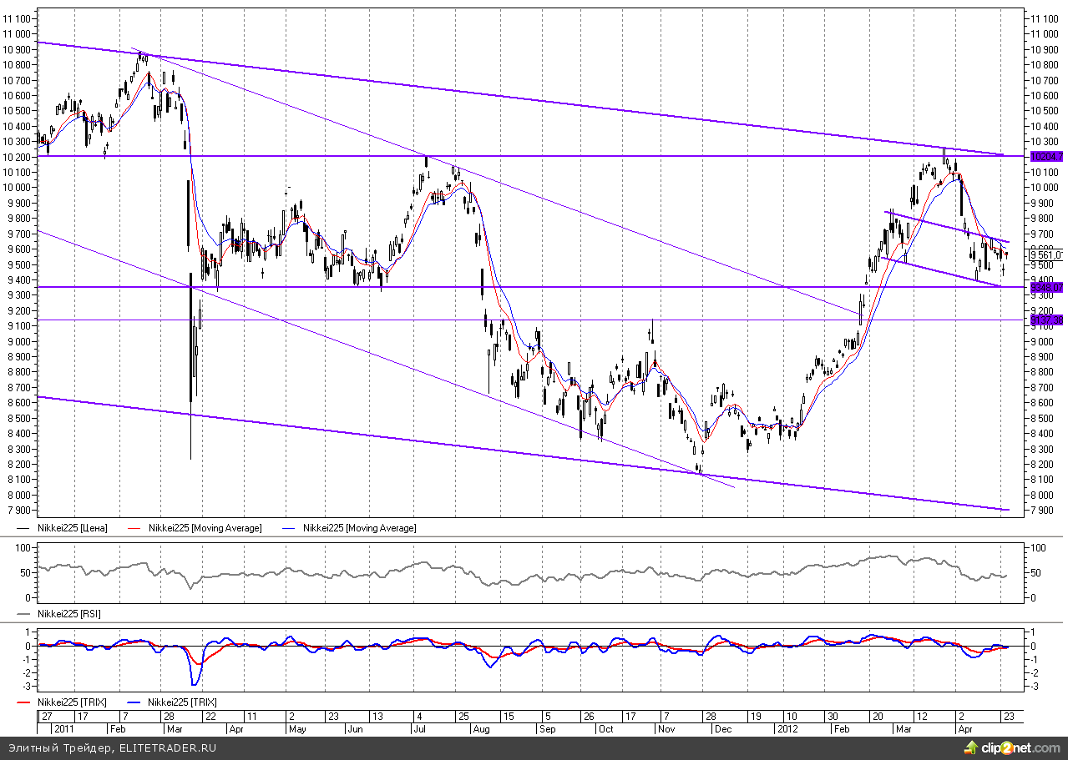Click the 9137.38 price level label
Screen dimensions: 1068x760
click(x=1045, y=320)
